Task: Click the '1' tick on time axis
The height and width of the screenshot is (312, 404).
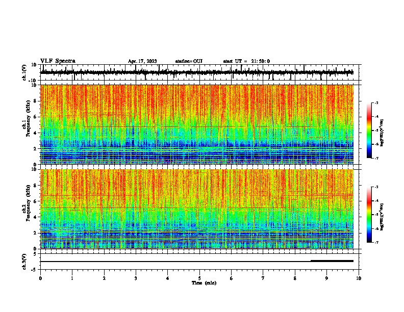Action: (x=72, y=278)
